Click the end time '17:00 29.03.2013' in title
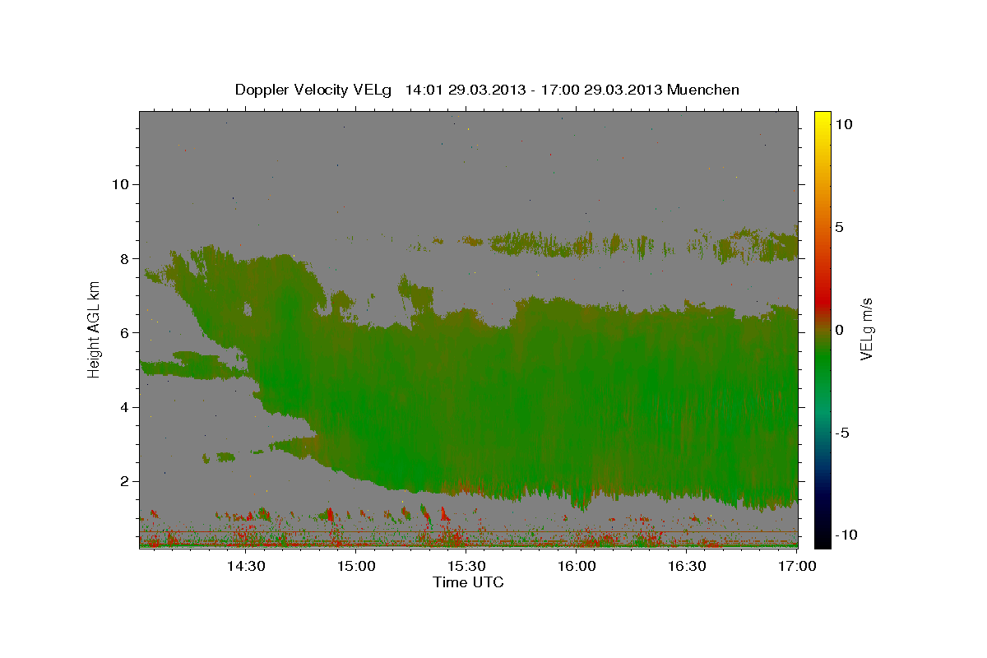 [x=603, y=90]
